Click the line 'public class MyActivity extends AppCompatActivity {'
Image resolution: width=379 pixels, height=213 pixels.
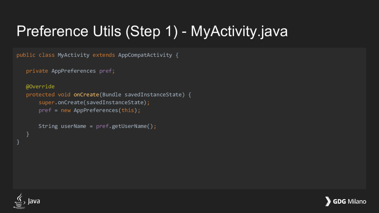point(97,55)
